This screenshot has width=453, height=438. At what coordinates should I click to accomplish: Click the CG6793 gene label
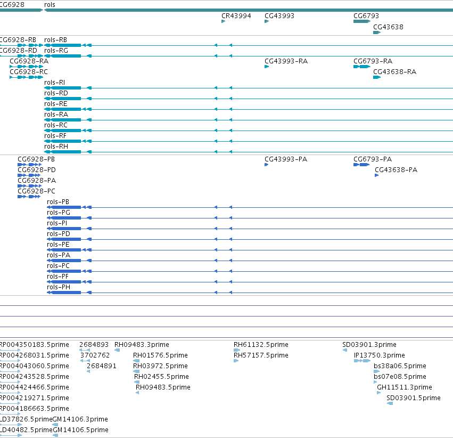[366, 16]
